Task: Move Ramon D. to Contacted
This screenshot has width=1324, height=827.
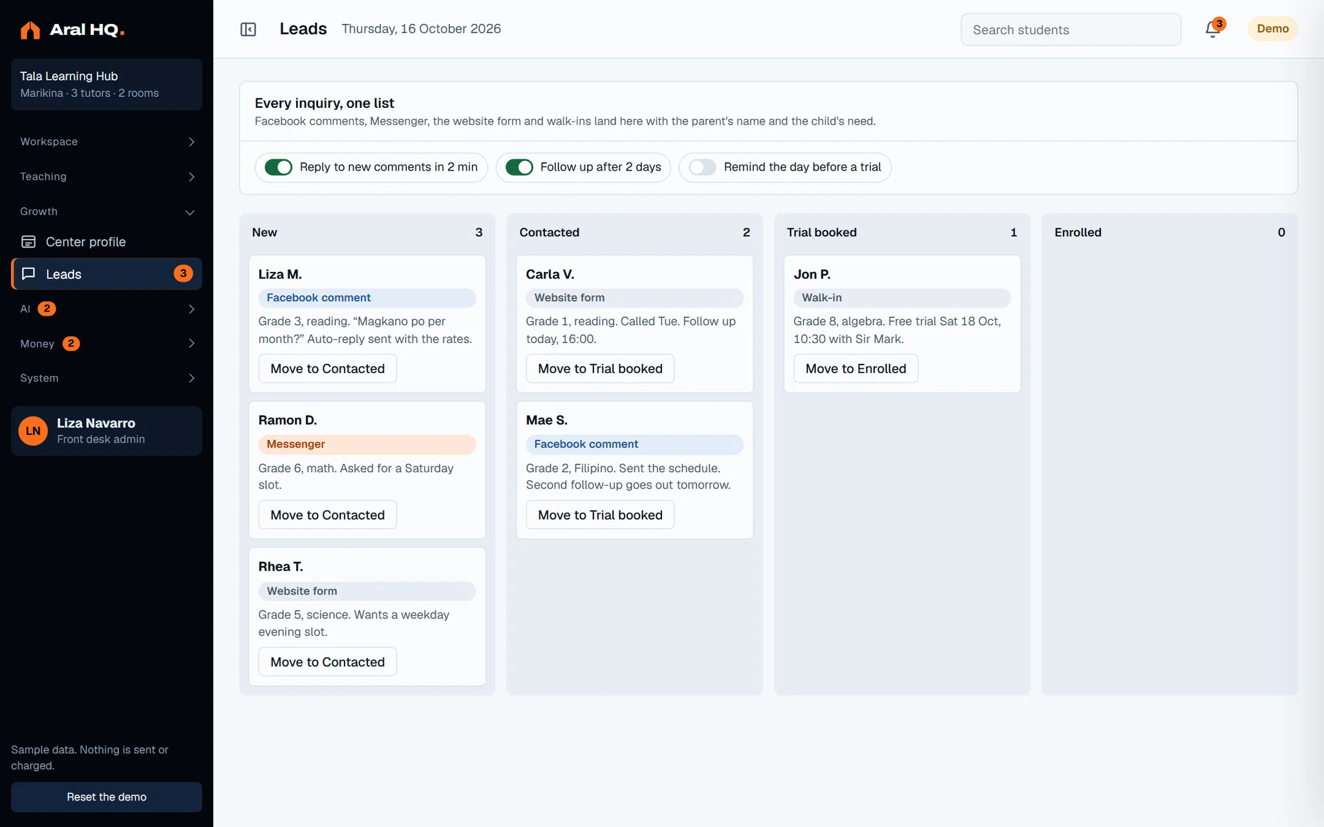Action: [328, 515]
